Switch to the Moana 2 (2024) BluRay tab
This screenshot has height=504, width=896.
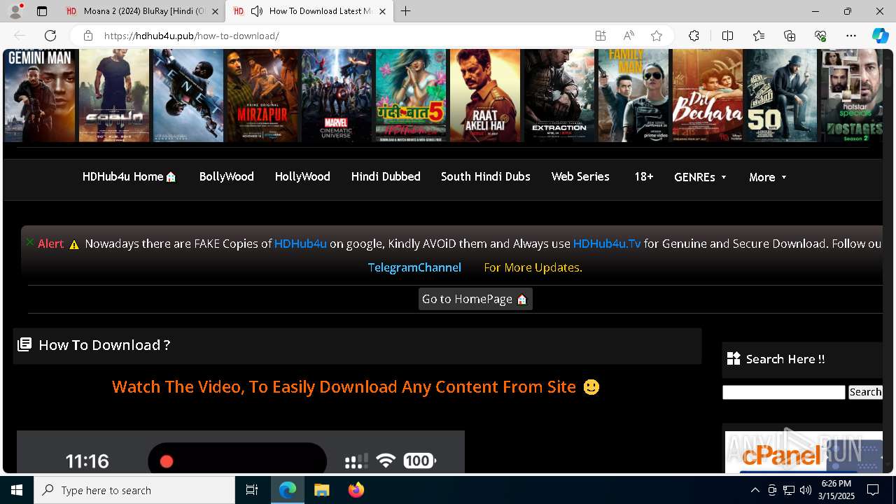[142, 11]
